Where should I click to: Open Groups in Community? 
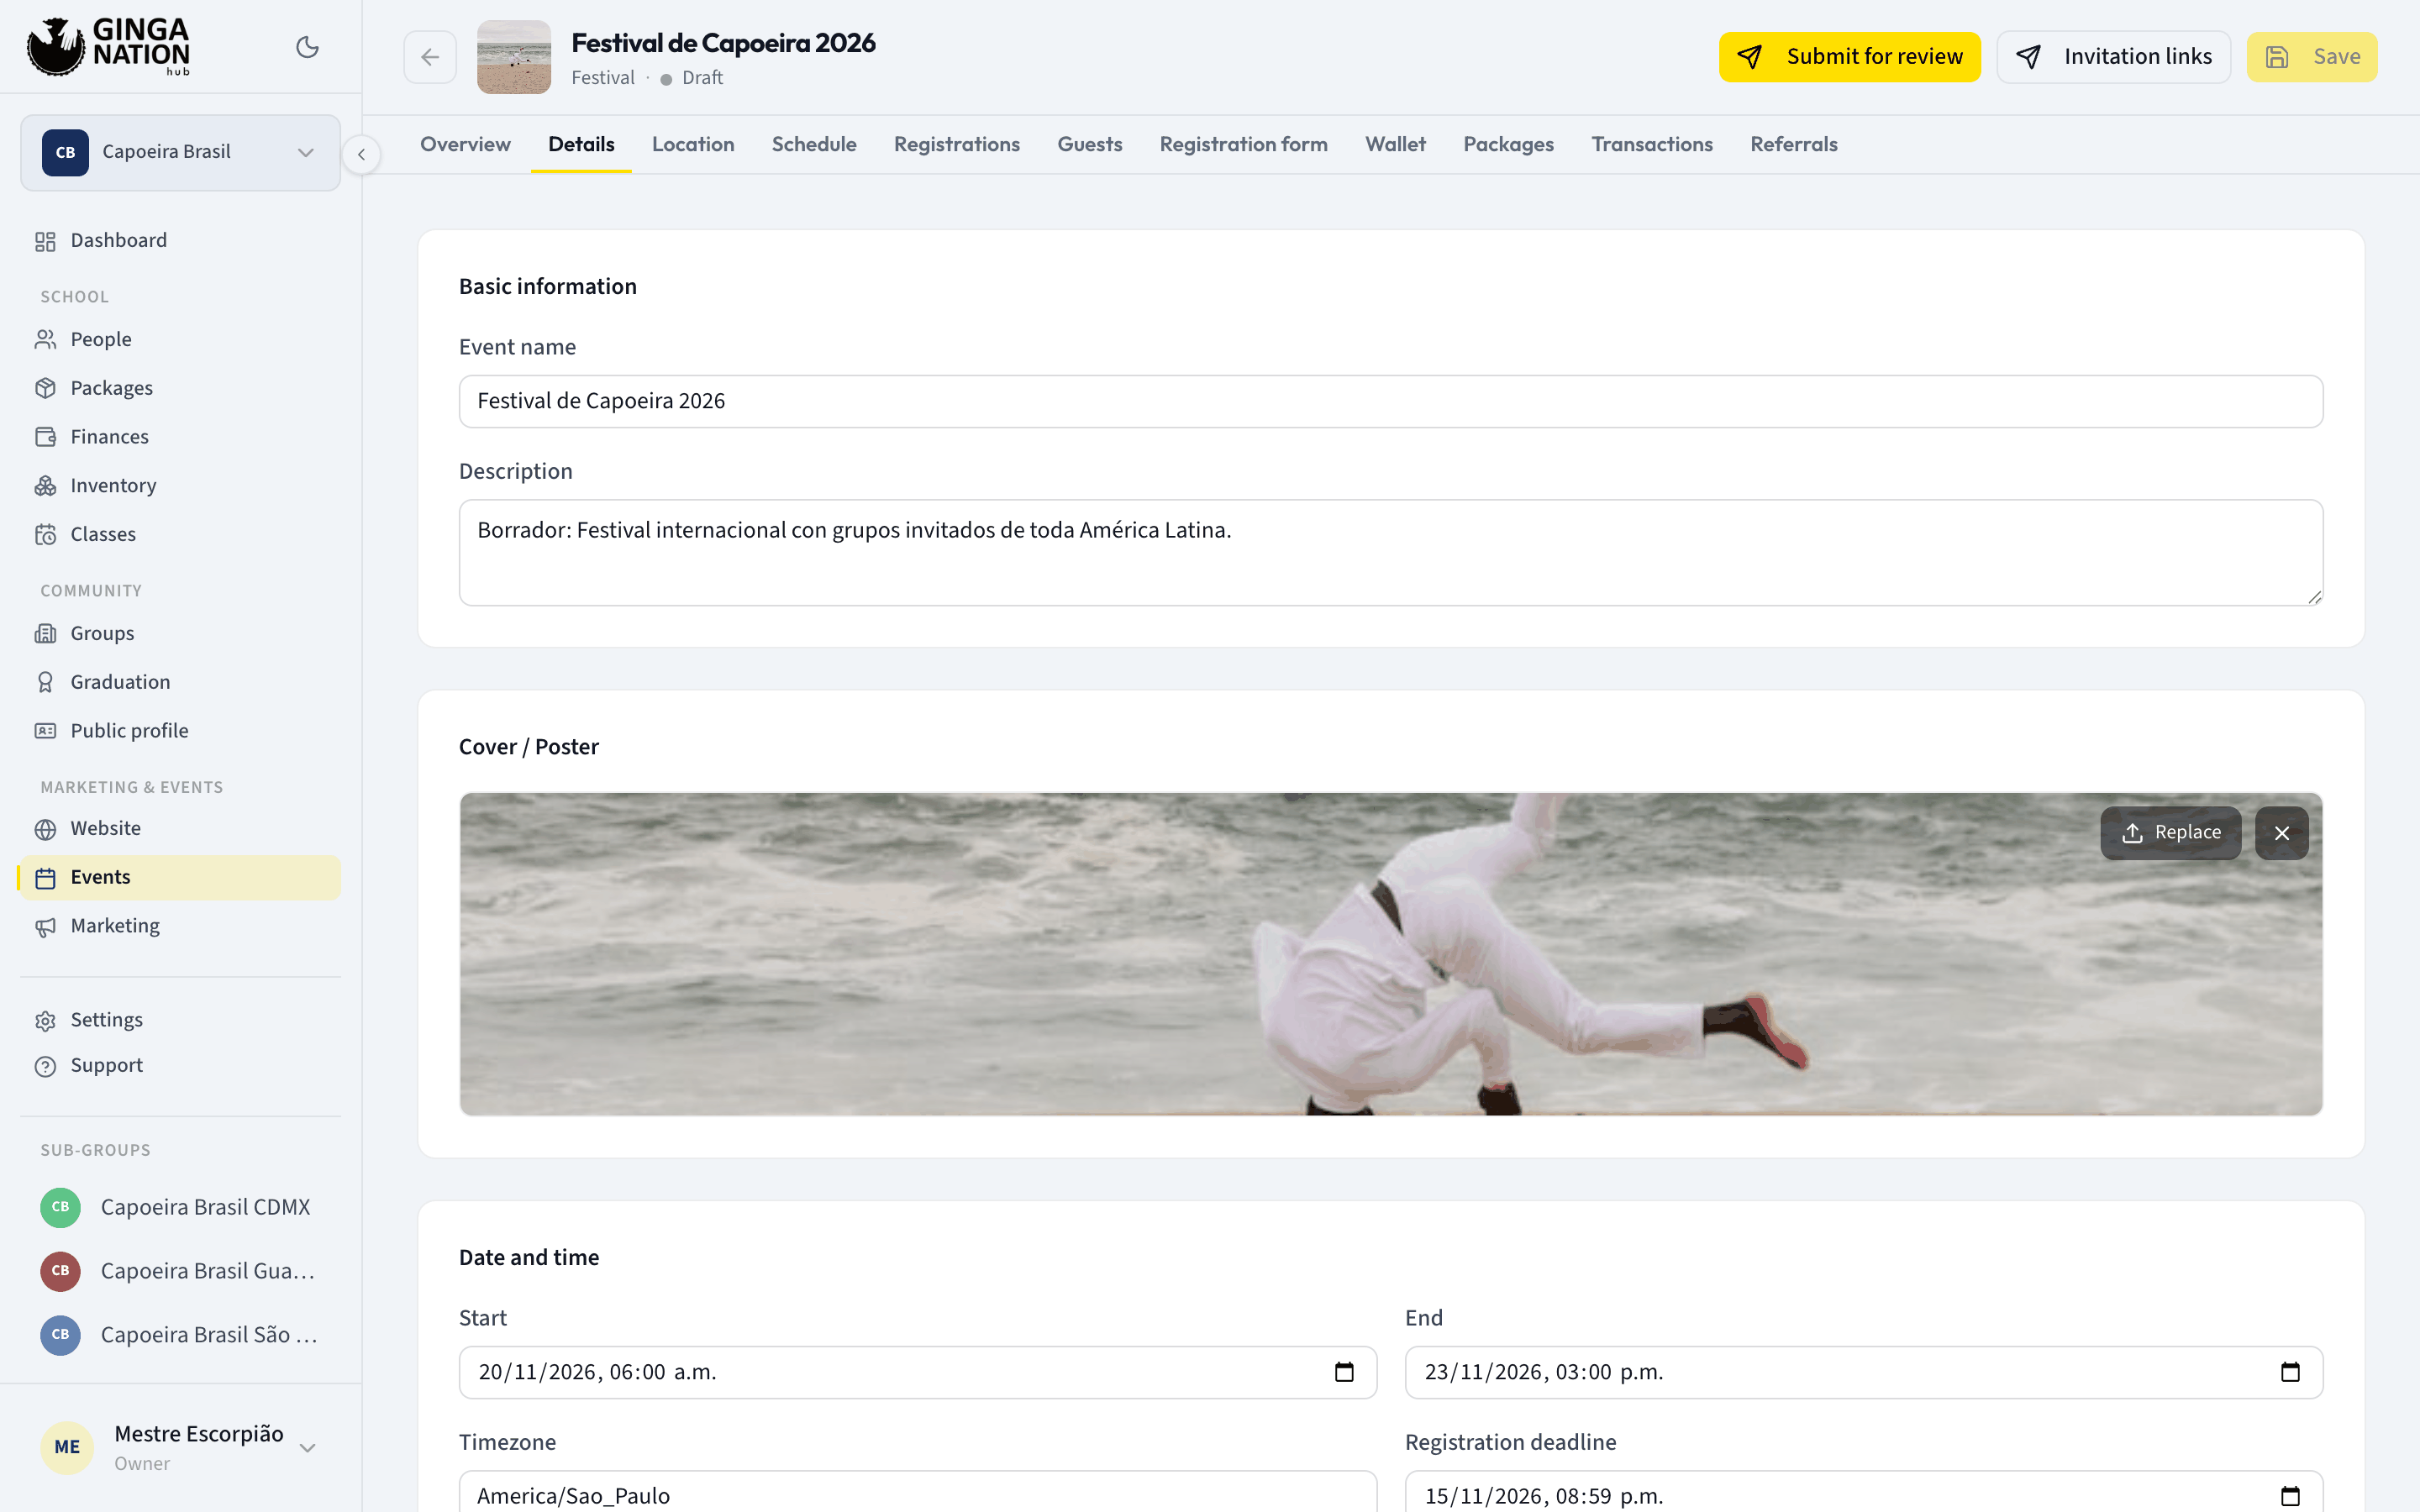(x=180, y=633)
